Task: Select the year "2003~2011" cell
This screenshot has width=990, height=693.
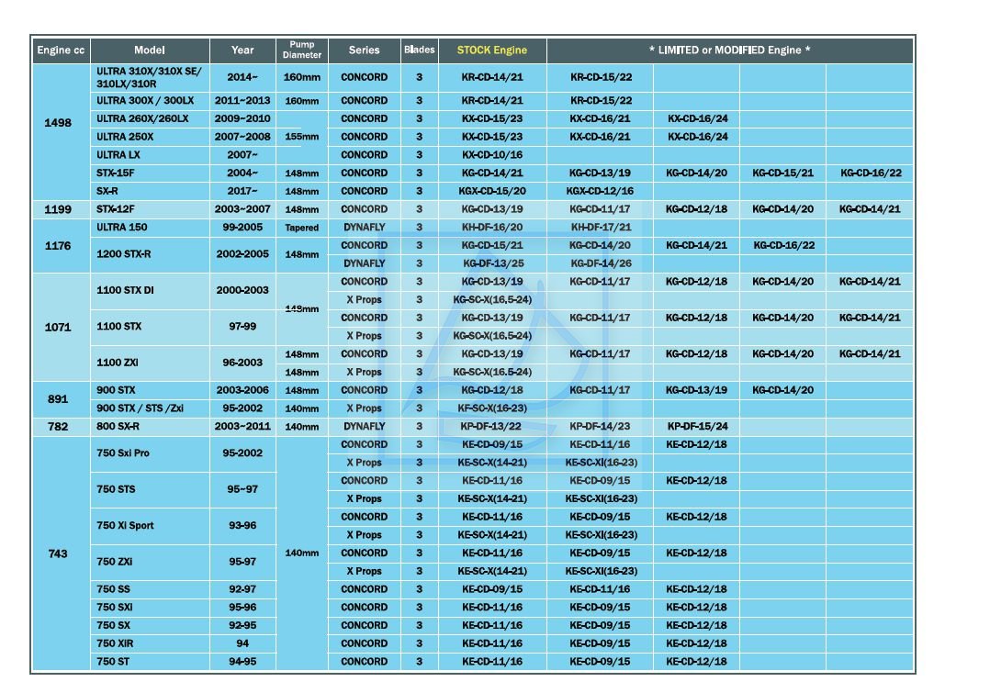Action: click(x=242, y=427)
